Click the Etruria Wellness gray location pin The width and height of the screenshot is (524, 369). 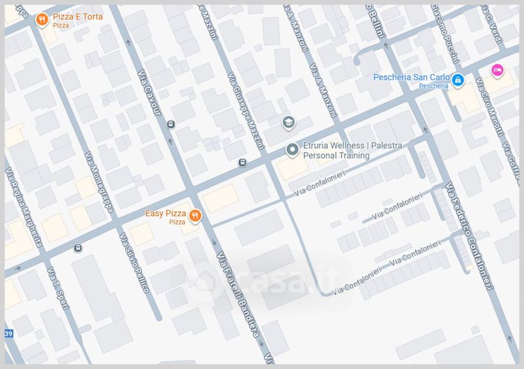point(292,150)
